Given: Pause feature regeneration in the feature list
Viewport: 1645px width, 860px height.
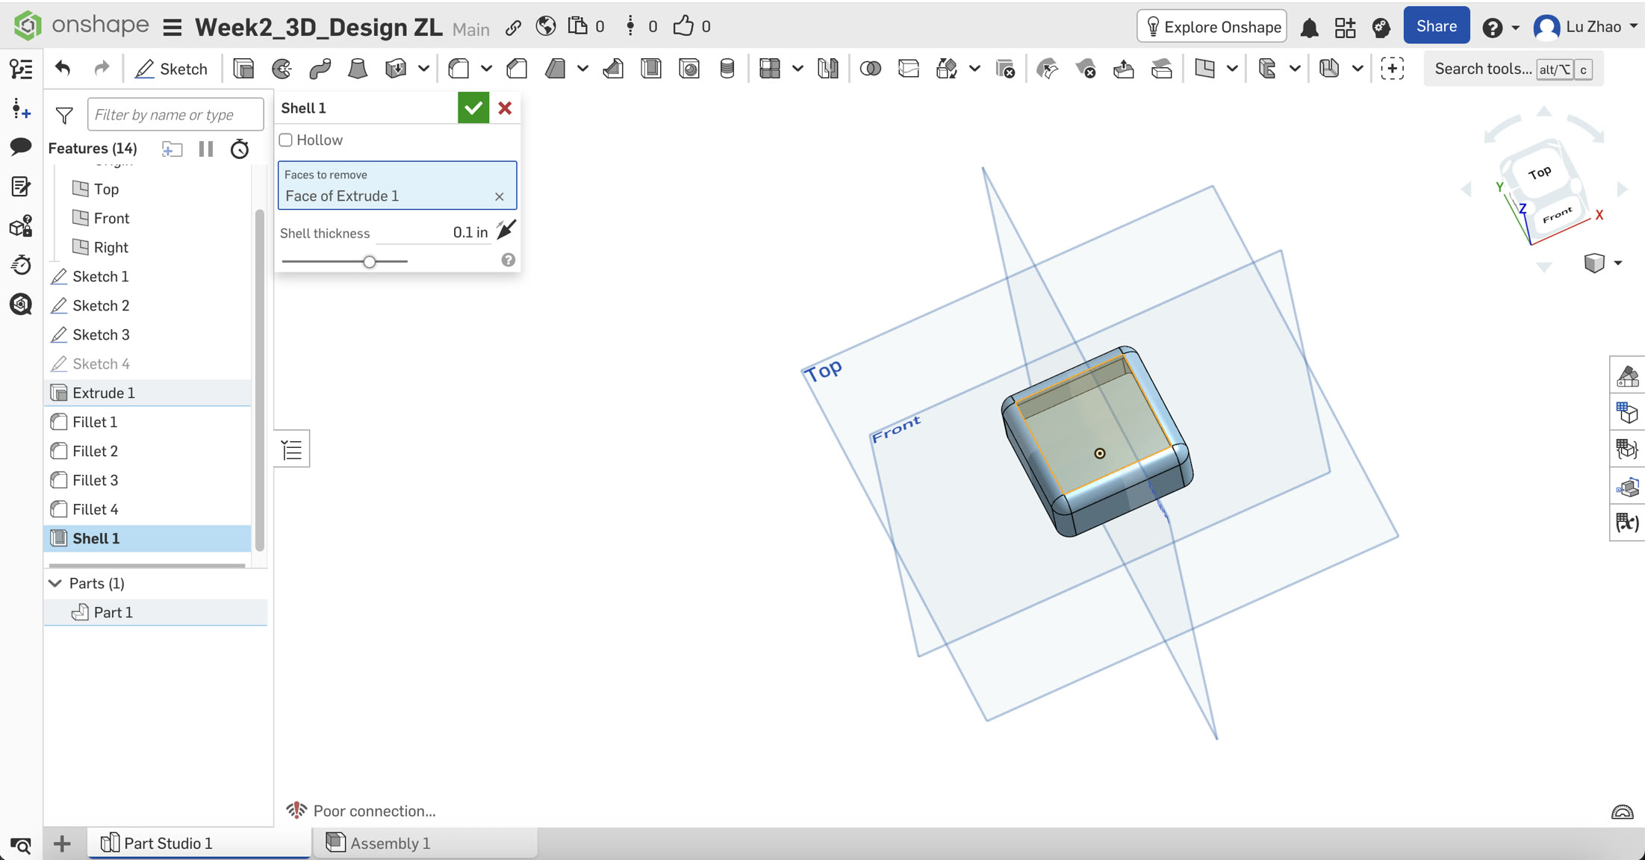Looking at the screenshot, I should 206,149.
